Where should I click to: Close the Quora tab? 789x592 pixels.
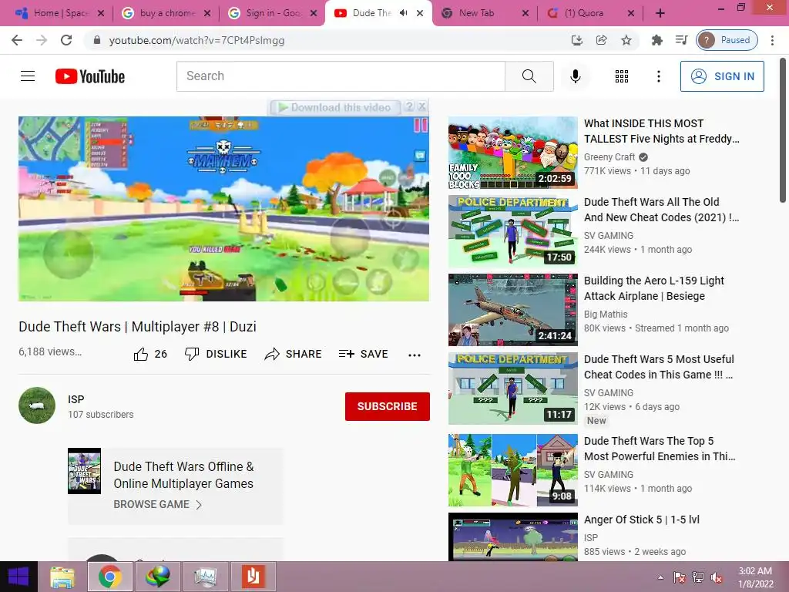click(630, 13)
